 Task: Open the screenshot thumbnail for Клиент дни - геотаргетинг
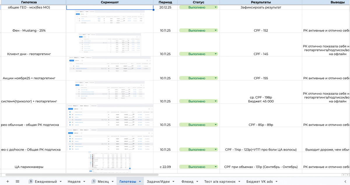(x=109, y=44)
